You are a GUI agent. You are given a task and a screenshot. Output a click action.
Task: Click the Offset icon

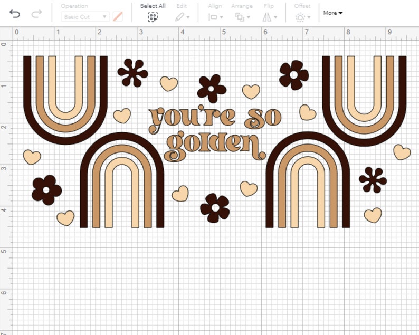300,17
